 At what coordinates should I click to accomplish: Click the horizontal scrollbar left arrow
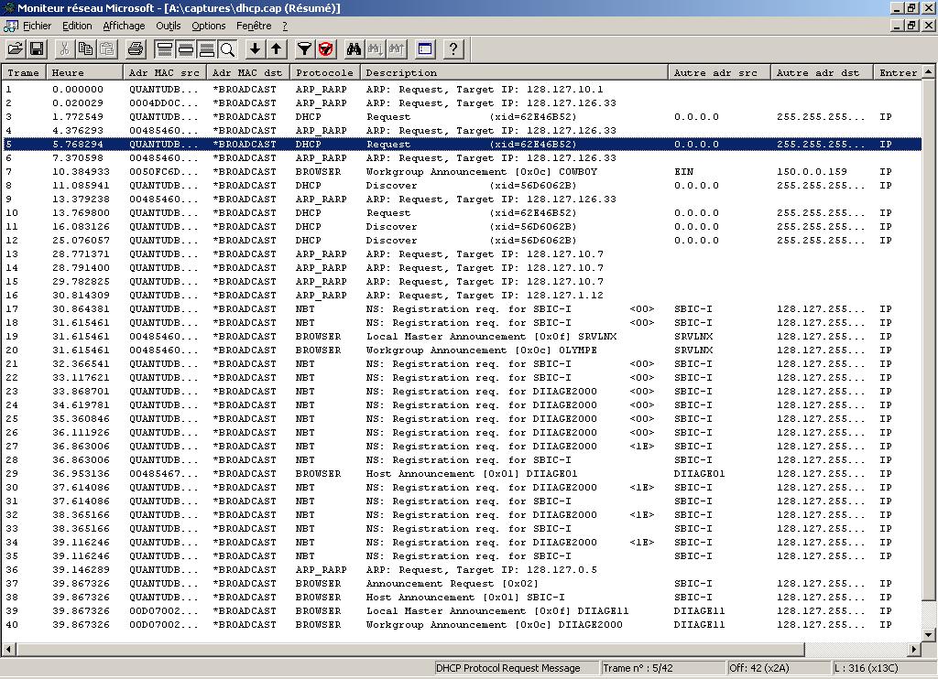tap(8, 649)
